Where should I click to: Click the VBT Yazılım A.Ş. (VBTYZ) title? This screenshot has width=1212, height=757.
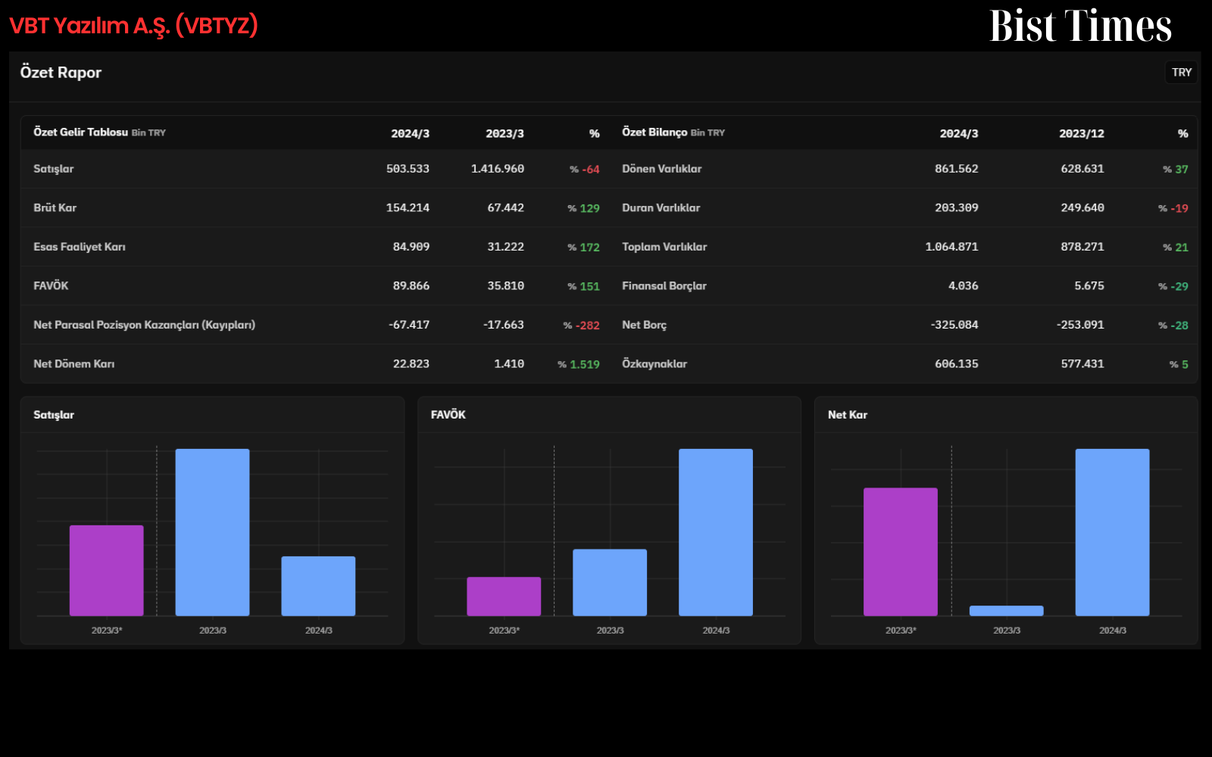[134, 26]
